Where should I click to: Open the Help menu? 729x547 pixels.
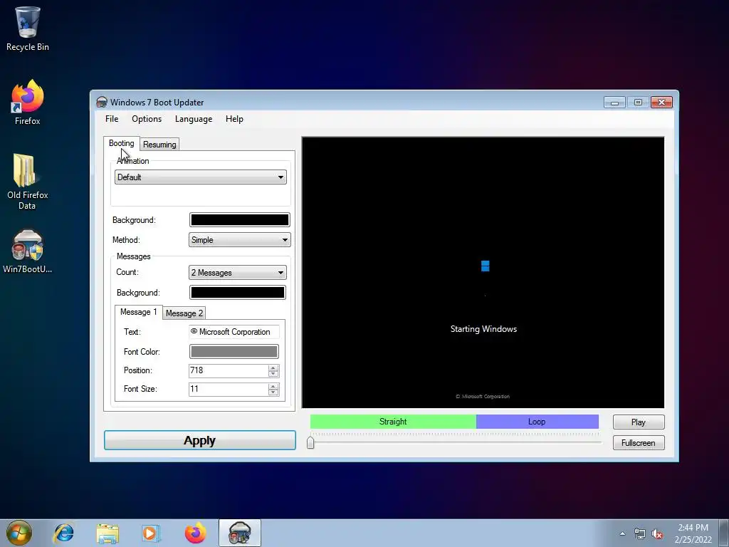[x=234, y=119]
